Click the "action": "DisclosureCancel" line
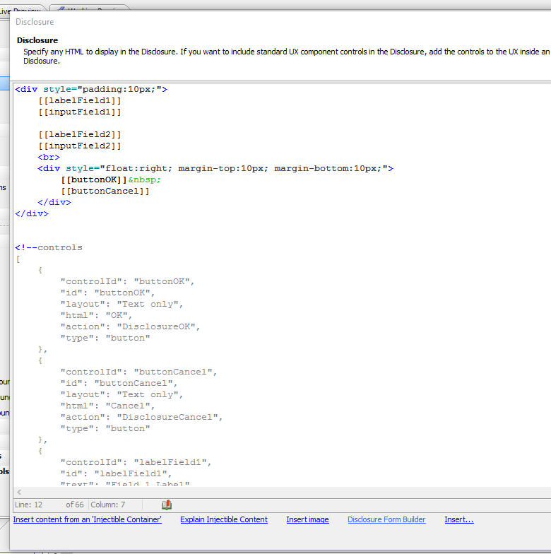The width and height of the screenshot is (551, 554). pos(141,417)
